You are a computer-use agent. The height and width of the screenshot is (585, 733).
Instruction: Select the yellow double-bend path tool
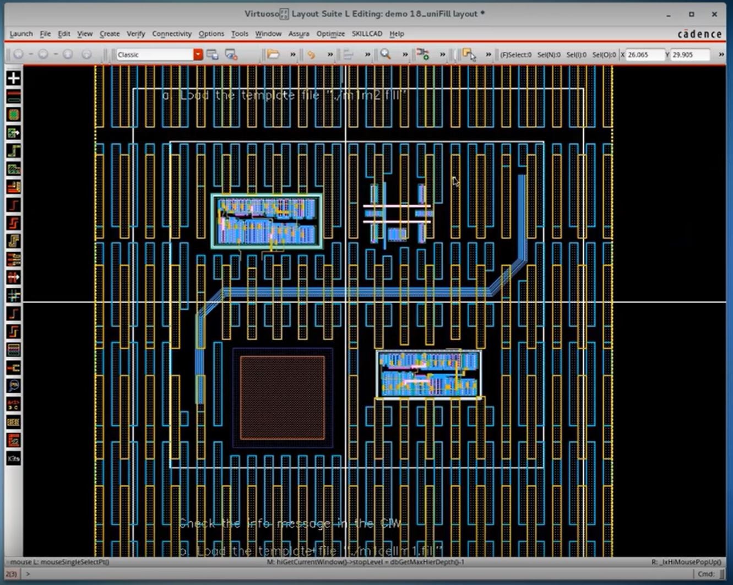[x=14, y=241]
